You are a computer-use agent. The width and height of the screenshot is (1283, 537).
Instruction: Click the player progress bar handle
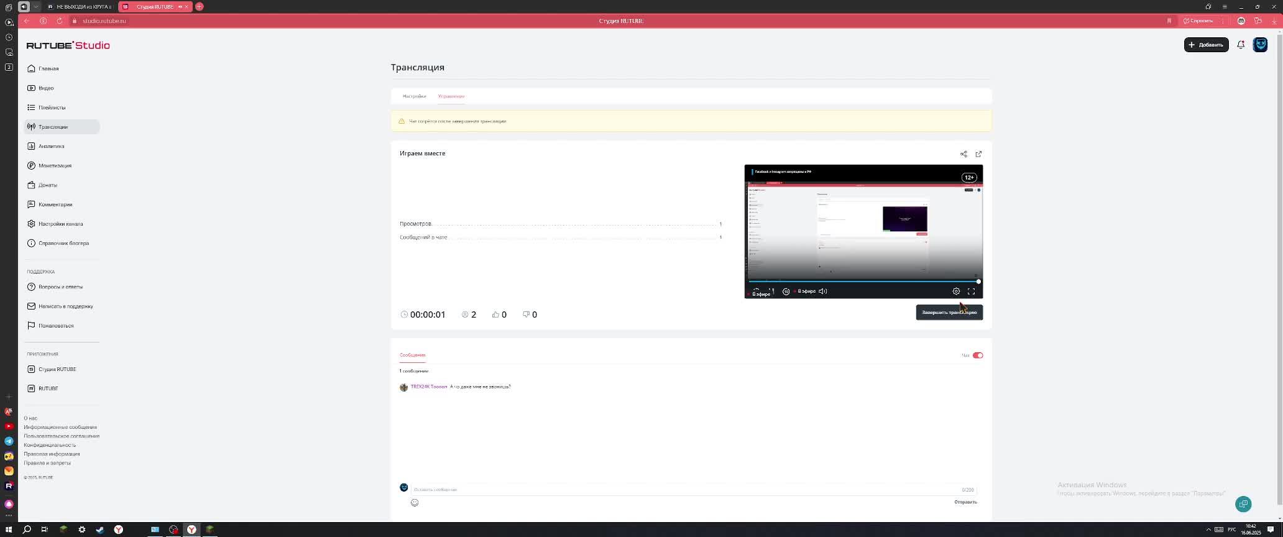pyautogui.click(x=978, y=282)
